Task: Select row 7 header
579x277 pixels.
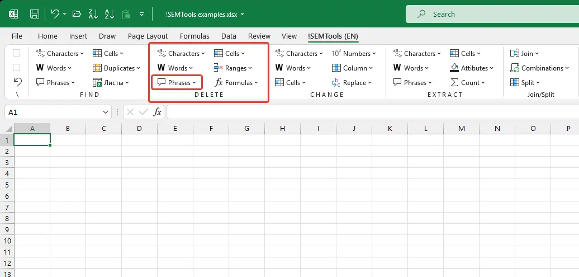Action: 7,207
